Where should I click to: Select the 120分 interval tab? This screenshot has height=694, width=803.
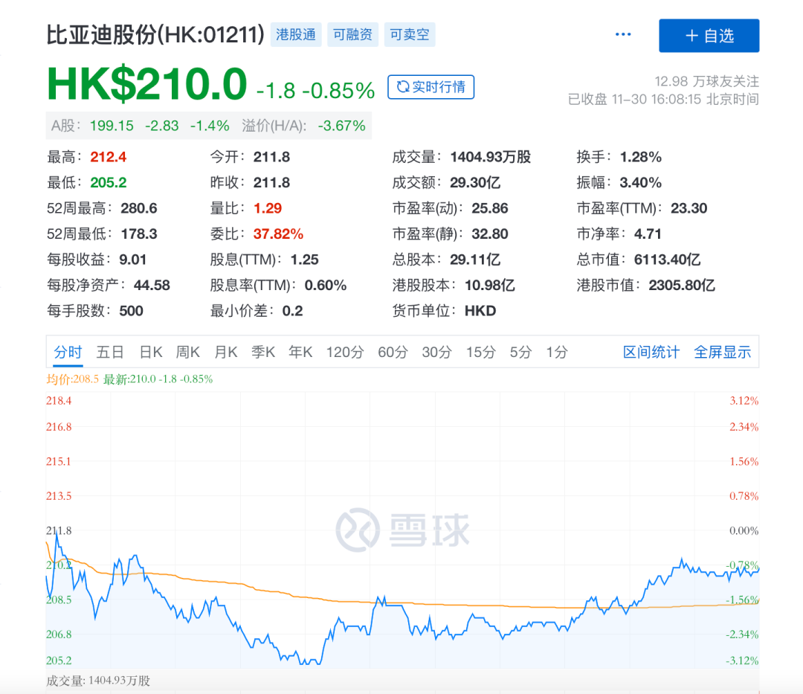click(345, 352)
